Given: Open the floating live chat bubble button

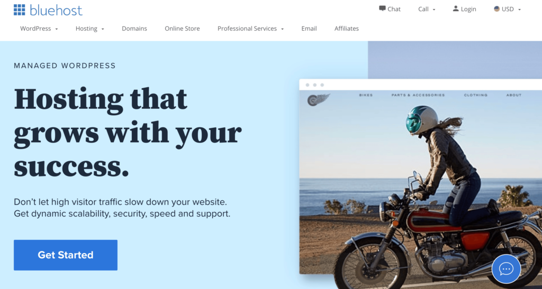Looking at the screenshot, I should click(x=506, y=269).
